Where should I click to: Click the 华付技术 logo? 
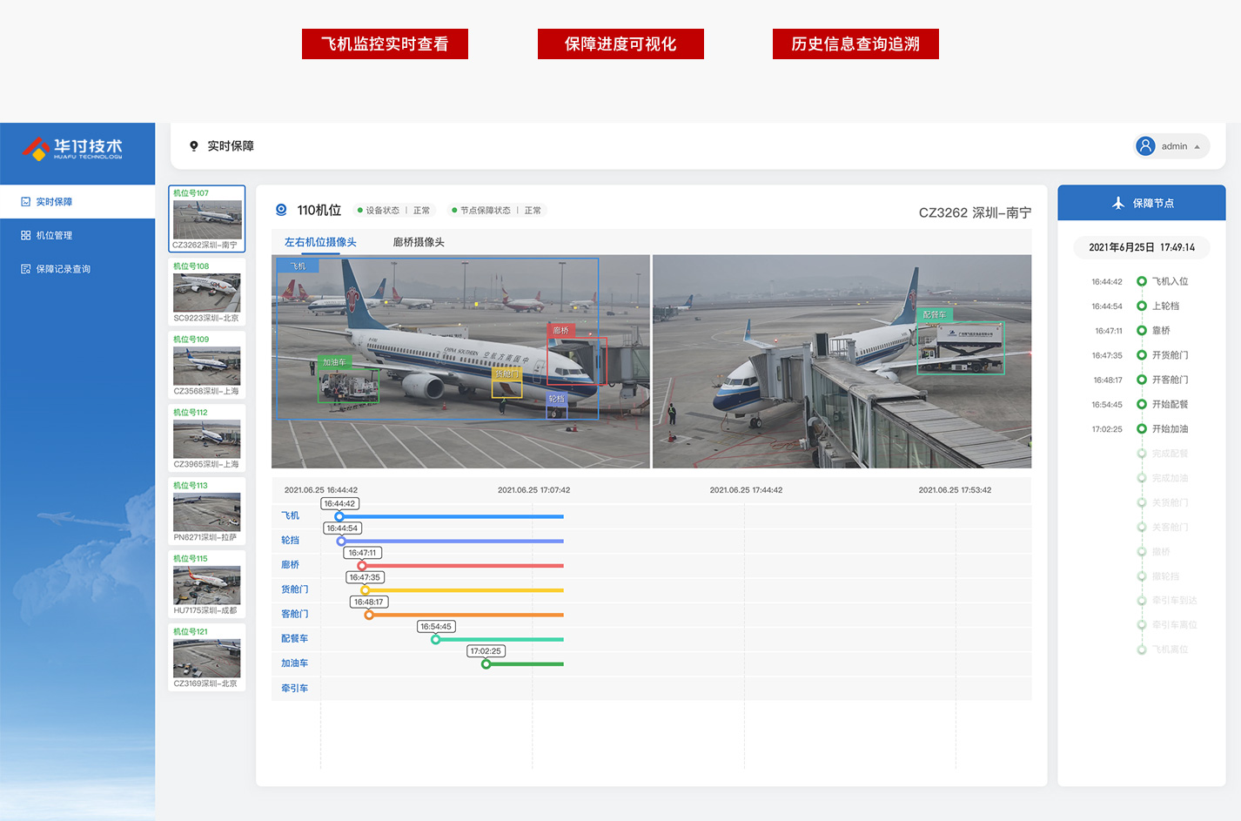[73, 149]
